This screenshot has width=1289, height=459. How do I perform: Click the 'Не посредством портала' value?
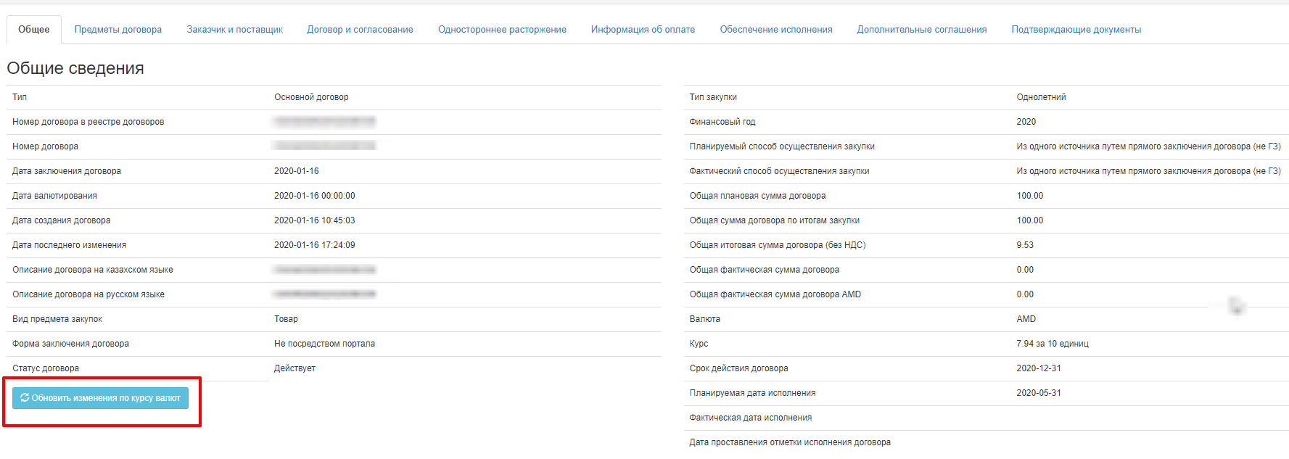point(324,344)
